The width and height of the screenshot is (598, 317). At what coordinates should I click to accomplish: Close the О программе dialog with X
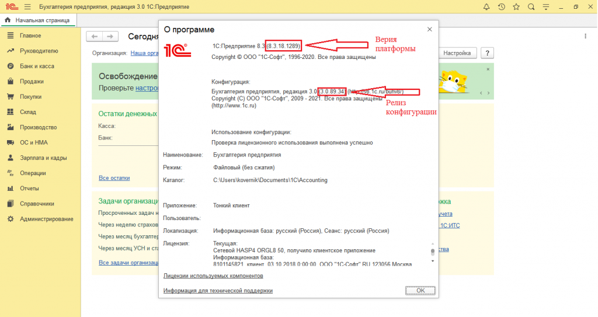click(x=430, y=29)
